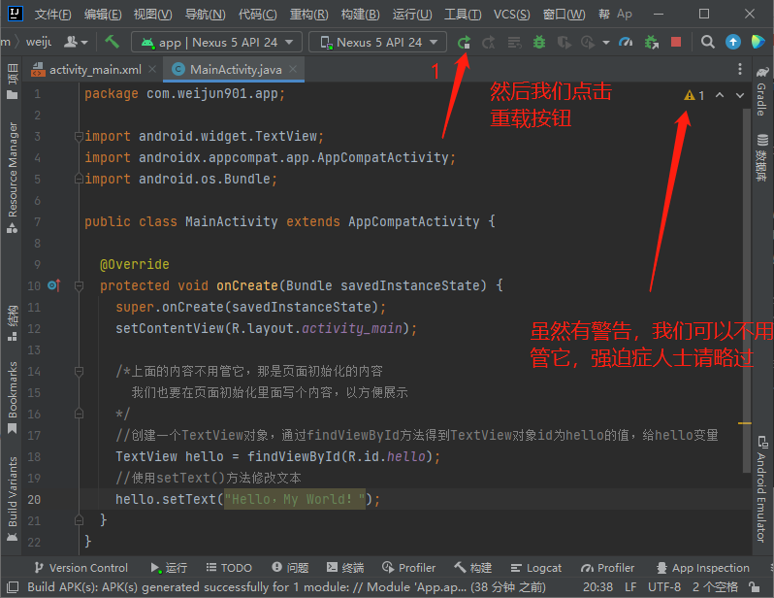Open the 编辑(E) menu
774x598 pixels.
click(103, 15)
